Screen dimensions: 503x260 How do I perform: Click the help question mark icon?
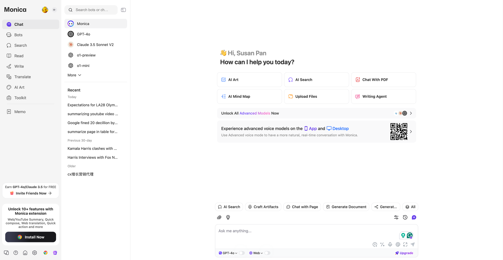(x=16, y=253)
